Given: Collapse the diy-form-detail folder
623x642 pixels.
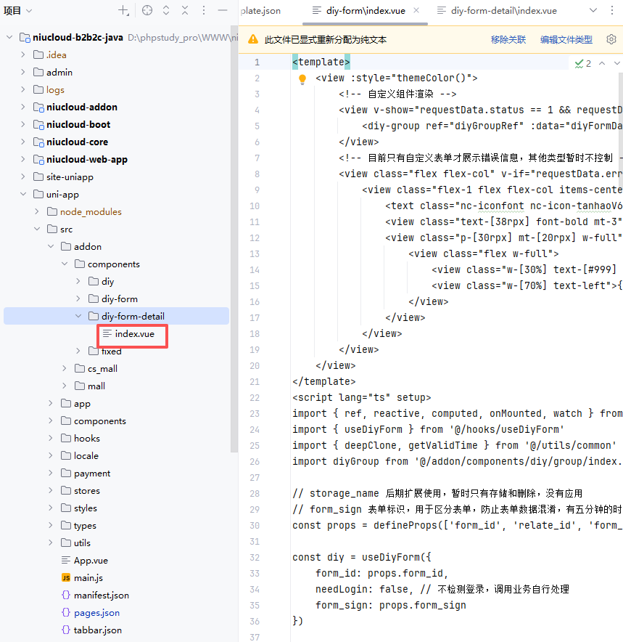Looking at the screenshot, I should coord(79,317).
